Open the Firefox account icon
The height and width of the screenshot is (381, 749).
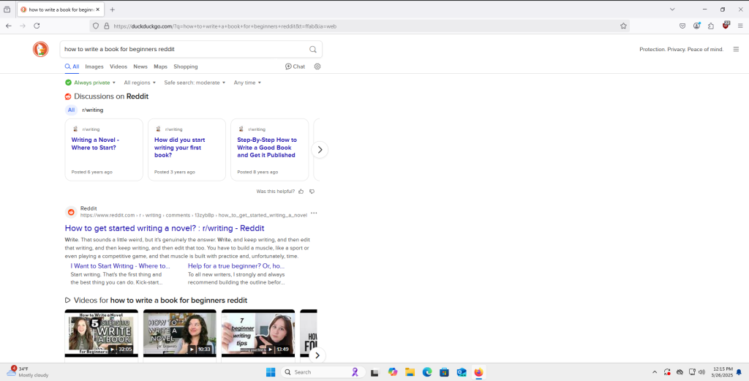[697, 26]
